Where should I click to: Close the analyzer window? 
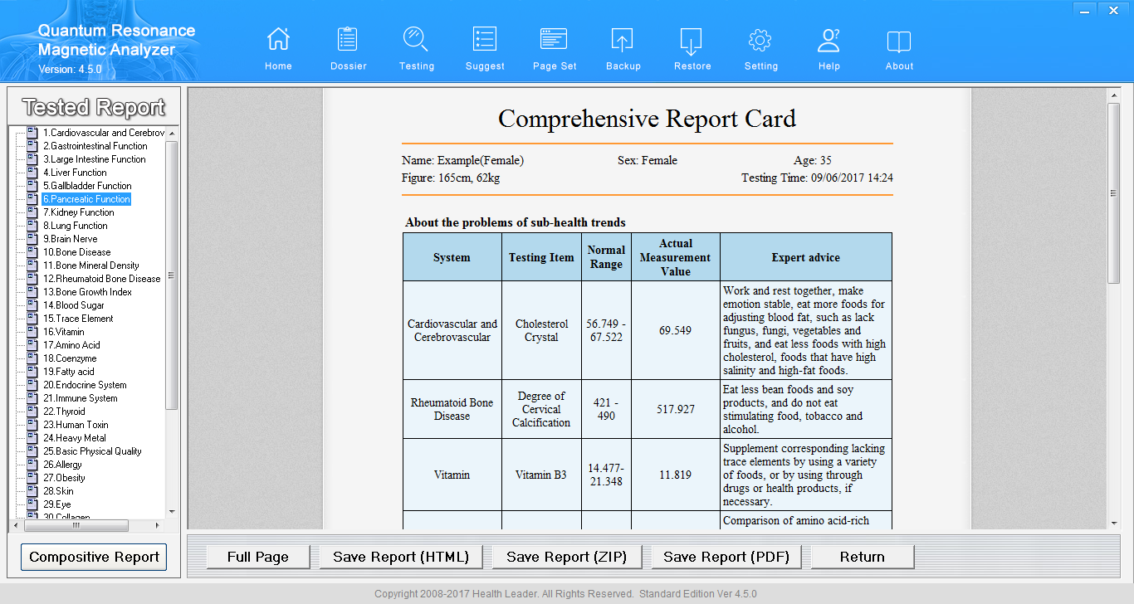click(x=1113, y=10)
